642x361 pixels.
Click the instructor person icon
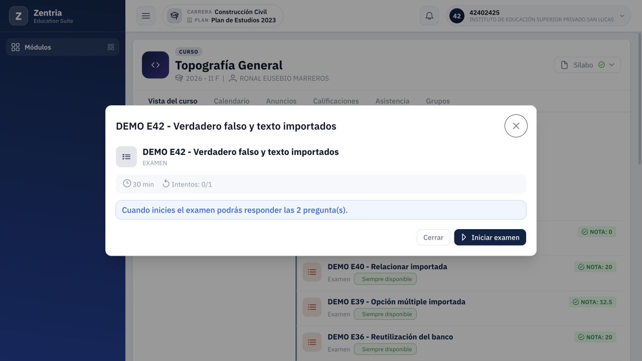(x=233, y=78)
